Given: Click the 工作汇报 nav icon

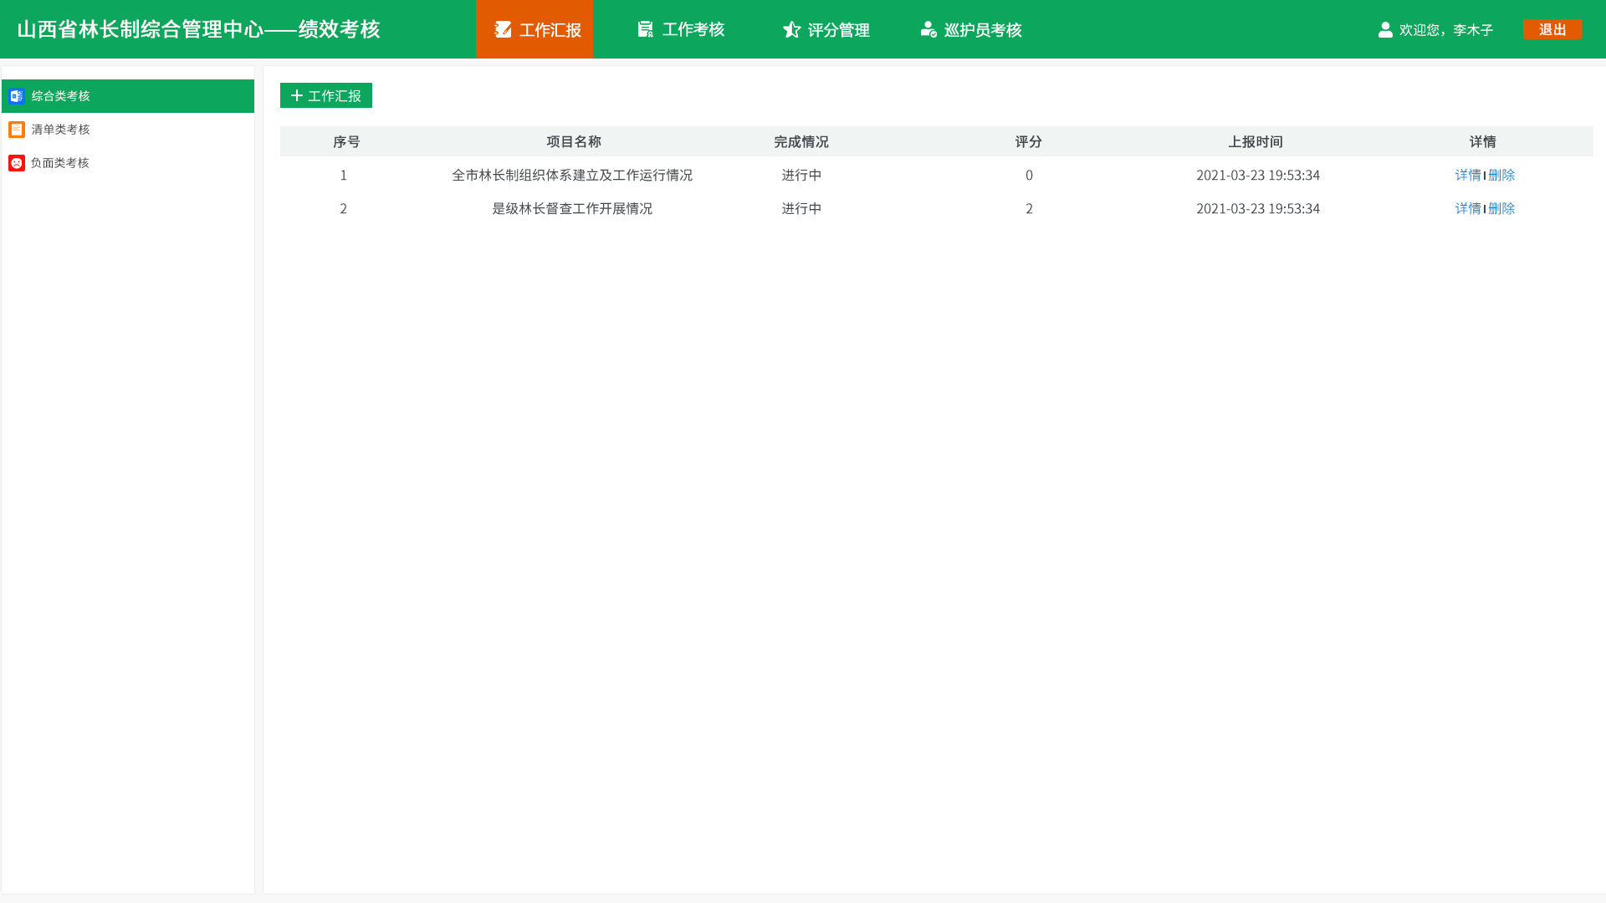Looking at the screenshot, I should pos(503,30).
